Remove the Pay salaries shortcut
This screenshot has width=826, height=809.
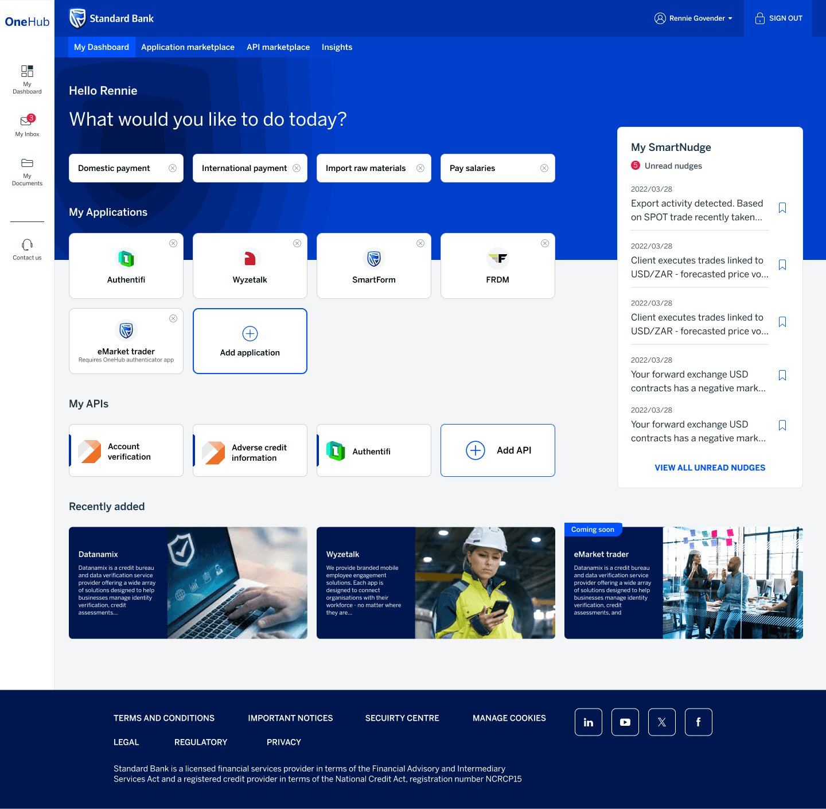pyautogui.click(x=544, y=168)
